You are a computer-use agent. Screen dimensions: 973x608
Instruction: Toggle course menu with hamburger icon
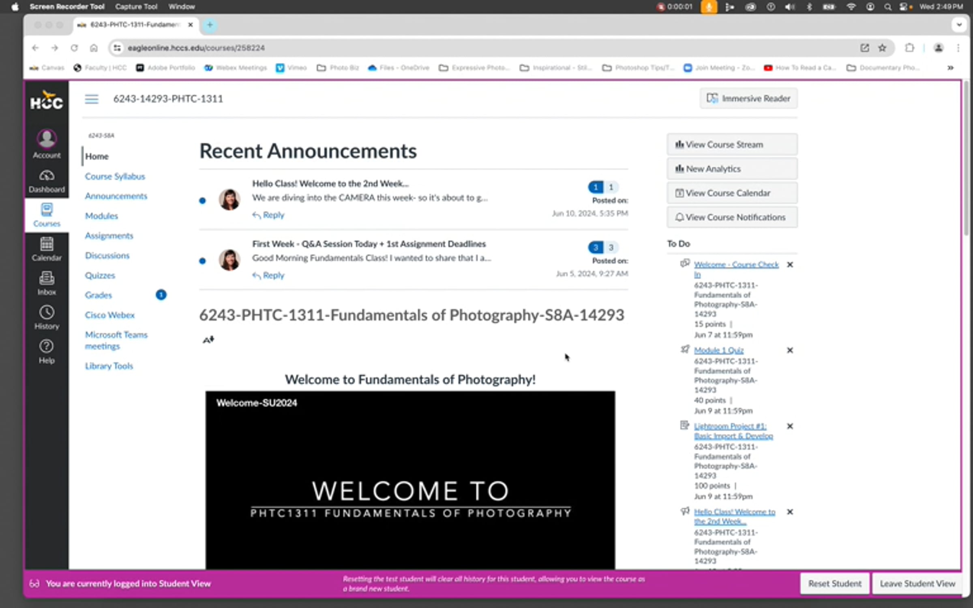pyautogui.click(x=92, y=99)
